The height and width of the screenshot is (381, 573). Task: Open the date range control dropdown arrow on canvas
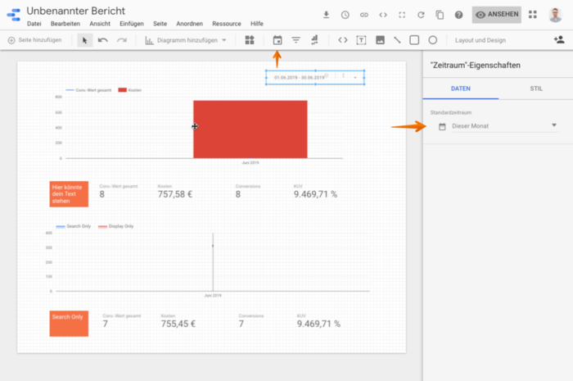coord(354,78)
